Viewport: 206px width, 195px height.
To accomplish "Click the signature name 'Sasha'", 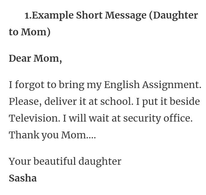I will [23, 178].
